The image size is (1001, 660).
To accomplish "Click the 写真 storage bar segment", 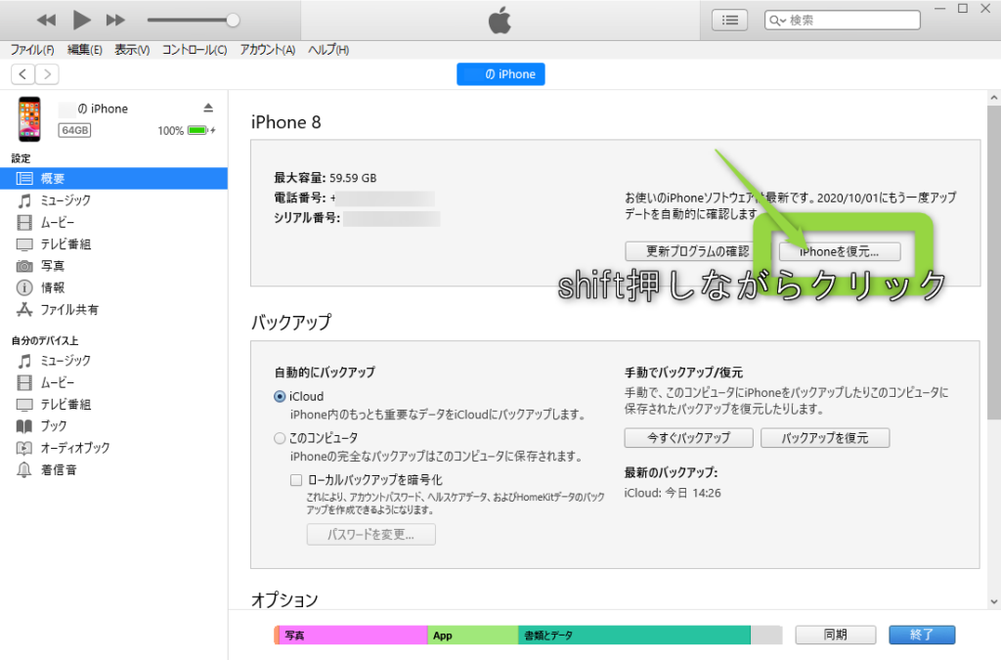I will pyautogui.click(x=353, y=636).
